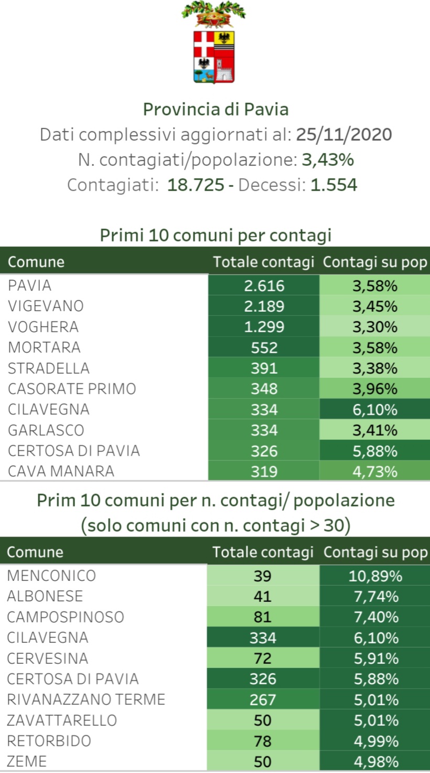Select the PAVIA row
This screenshot has width=430, height=773.
coord(215,285)
